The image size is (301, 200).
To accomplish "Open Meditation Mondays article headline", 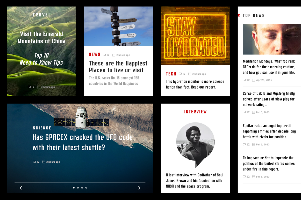I will pos(269,67).
